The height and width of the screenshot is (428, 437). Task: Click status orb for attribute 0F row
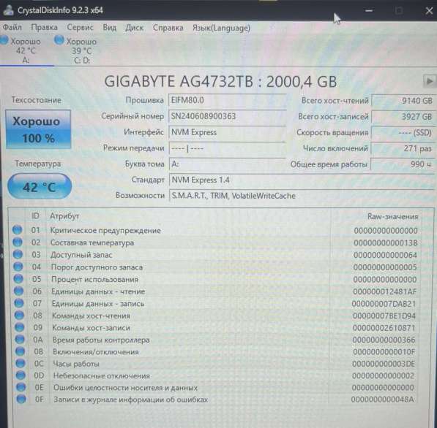pos(21,400)
